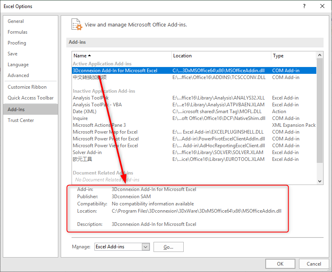Click the add-in list vertical scrollbar thumb
The height and width of the screenshot is (272, 332).
pyautogui.click(x=320, y=110)
